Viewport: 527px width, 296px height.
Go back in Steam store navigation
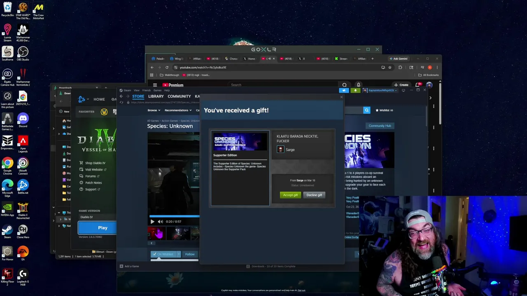pos(121,96)
